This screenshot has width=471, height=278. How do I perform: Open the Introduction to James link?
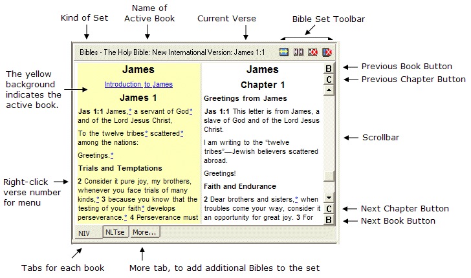click(138, 84)
